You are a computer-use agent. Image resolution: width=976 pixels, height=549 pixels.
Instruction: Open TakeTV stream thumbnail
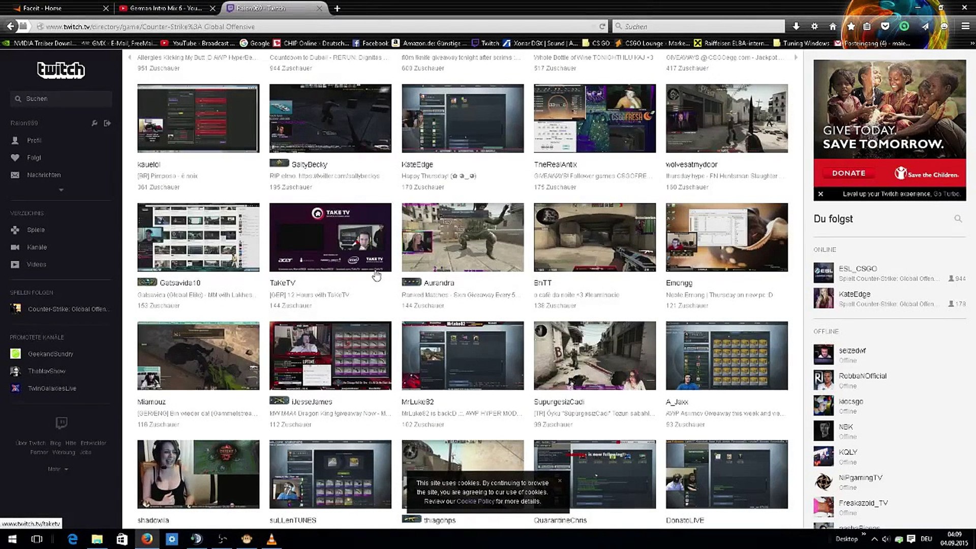(x=330, y=237)
